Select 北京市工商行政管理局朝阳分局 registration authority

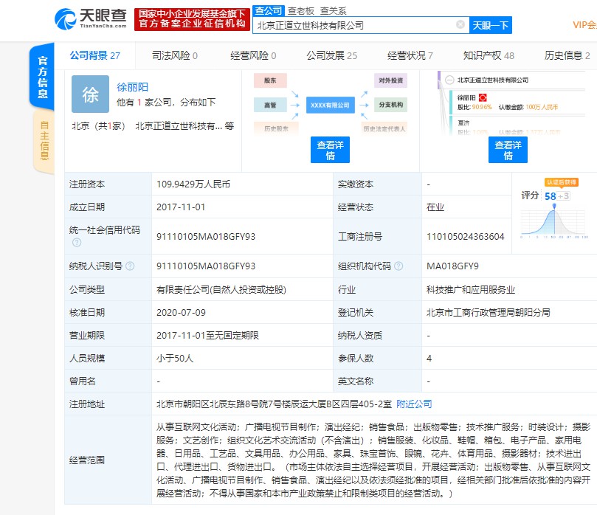pos(488,313)
